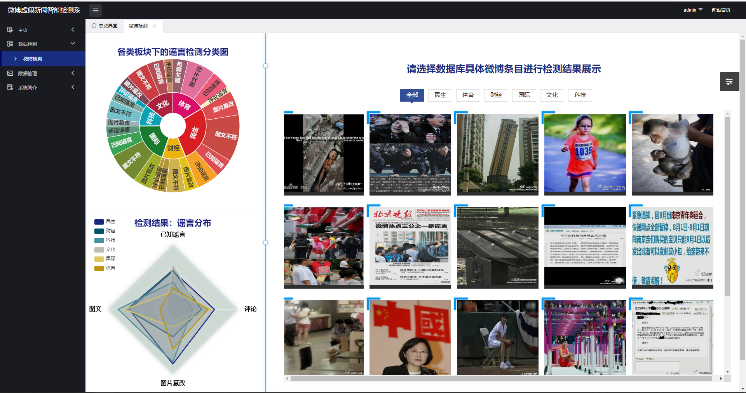Click the home icon on 总览界面 tab

[x=94, y=26]
